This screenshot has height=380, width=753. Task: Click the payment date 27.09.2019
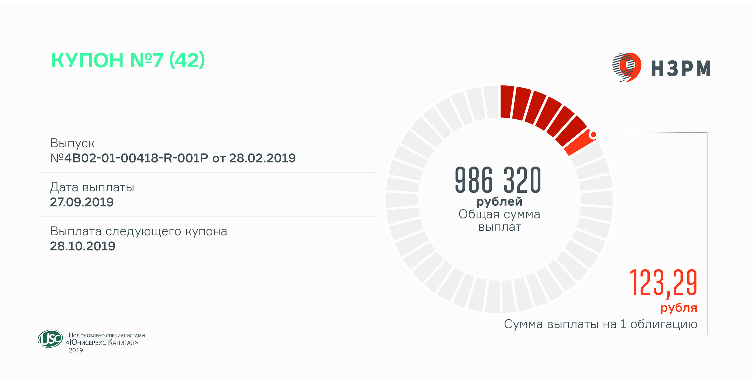click(82, 202)
